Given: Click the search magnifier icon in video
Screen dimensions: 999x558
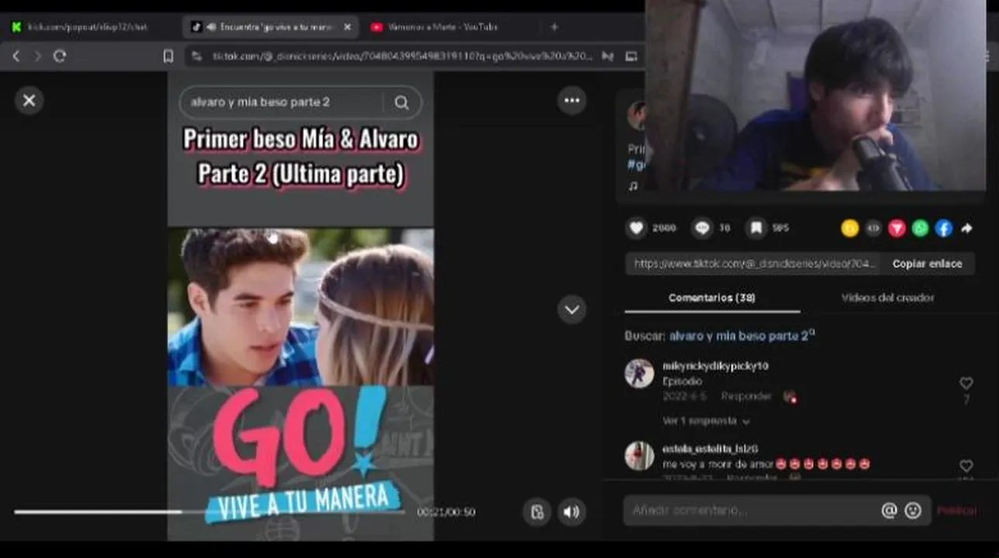Looking at the screenshot, I should click(x=401, y=102).
